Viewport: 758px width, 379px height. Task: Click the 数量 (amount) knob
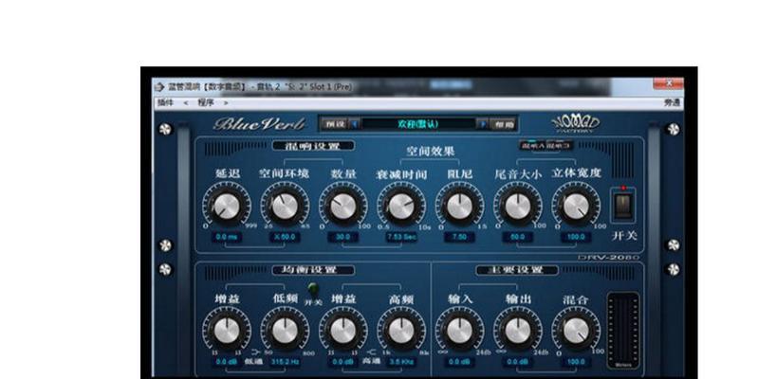(x=342, y=207)
